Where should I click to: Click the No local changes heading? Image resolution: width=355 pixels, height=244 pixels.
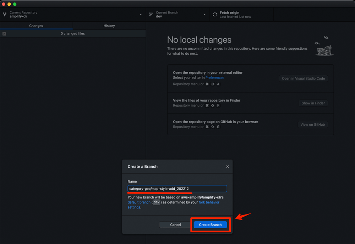coord(199,40)
